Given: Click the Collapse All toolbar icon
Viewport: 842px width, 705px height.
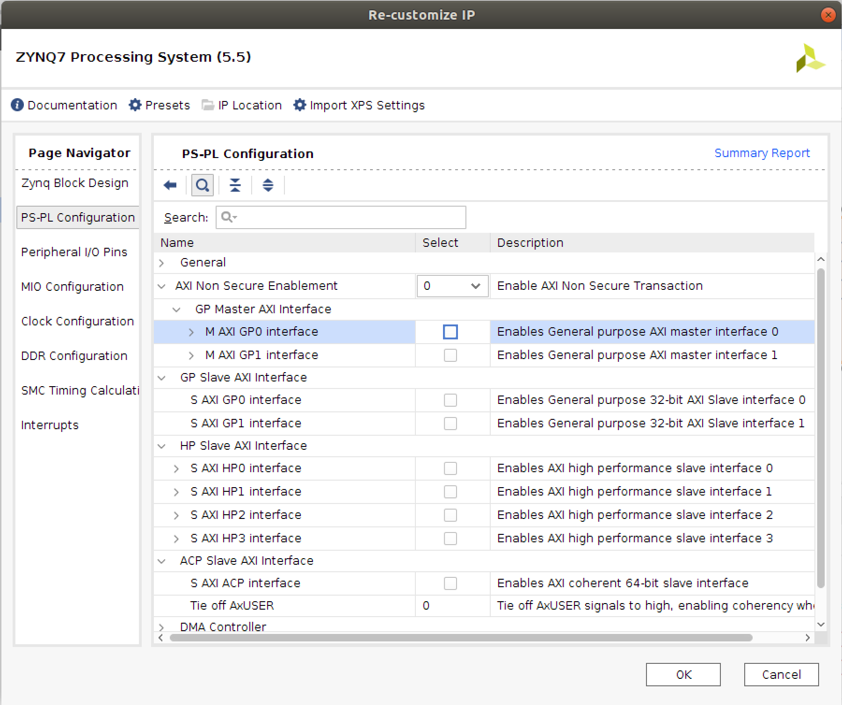Looking at the screenshot, I should tap(235, 186).
